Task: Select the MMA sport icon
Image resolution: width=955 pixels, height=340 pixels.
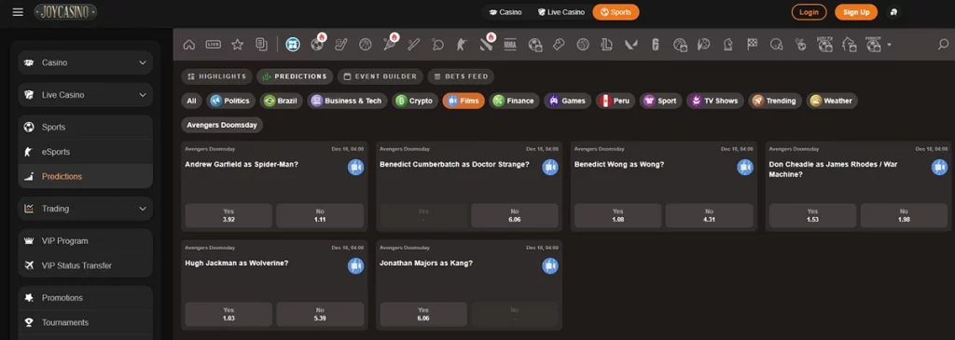Action: tap(510, 45)
